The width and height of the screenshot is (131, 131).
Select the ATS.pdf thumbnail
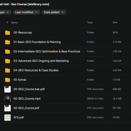(8, 118)
